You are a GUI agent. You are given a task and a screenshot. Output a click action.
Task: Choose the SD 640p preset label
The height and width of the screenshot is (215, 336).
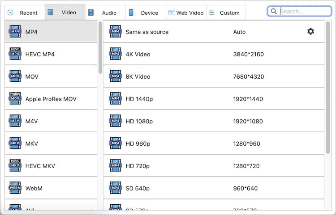point(138,189)
